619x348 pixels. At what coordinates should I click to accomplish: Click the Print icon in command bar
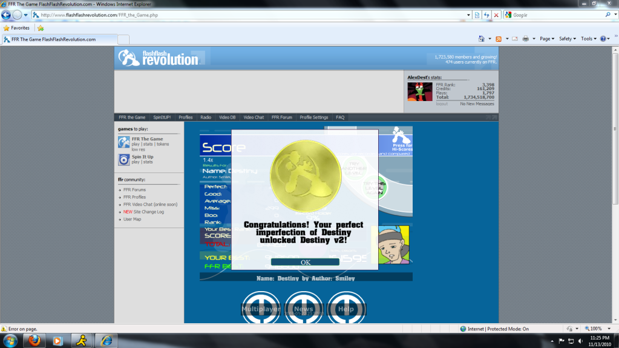coord(525,39)
